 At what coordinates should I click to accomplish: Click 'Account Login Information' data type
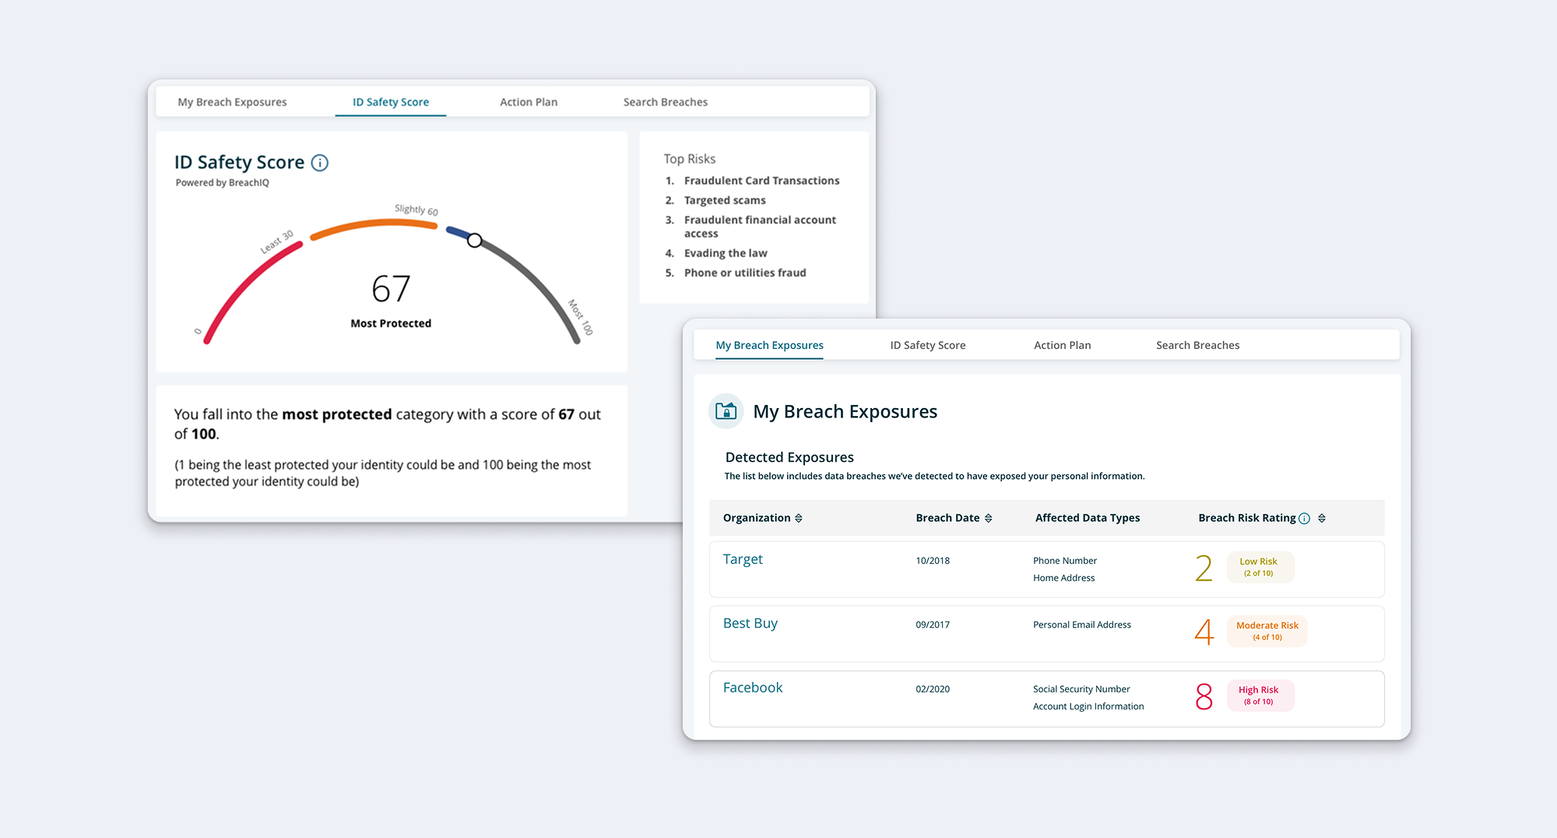click(x=1088, y=706)
